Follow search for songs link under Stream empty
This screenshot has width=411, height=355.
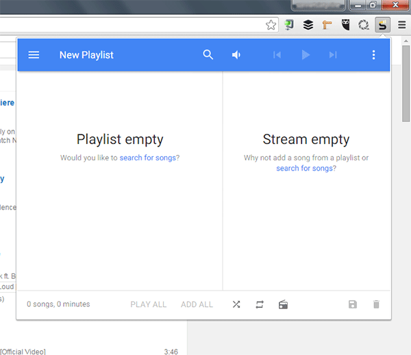(304, 168)
